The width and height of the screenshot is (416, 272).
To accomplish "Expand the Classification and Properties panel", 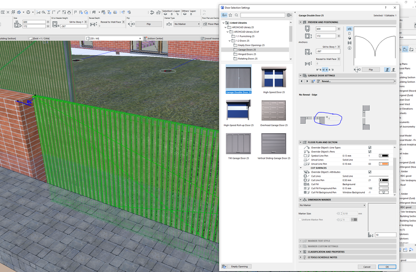I will (x=301, y=252).
